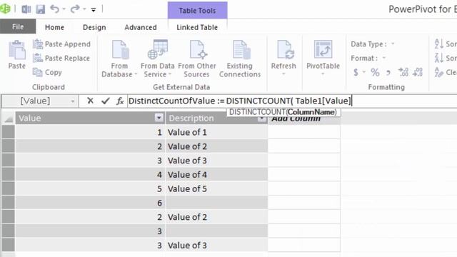Sort Z to A

446,58
